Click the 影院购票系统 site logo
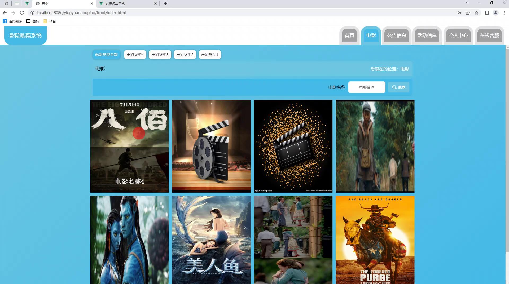Viewport: 509px width, 284px height. pos(25,35)
